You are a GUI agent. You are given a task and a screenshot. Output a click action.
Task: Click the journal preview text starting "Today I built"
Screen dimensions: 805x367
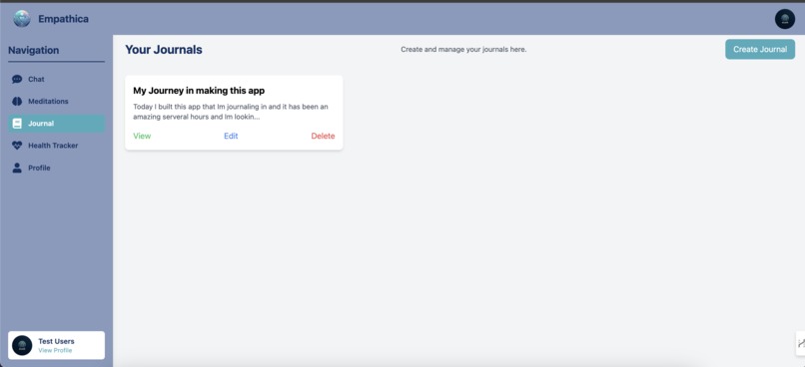pyautogui.click(x=231, y=112)
